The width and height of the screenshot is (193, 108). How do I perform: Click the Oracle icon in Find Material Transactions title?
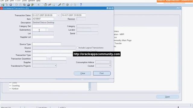coord(2,8)
